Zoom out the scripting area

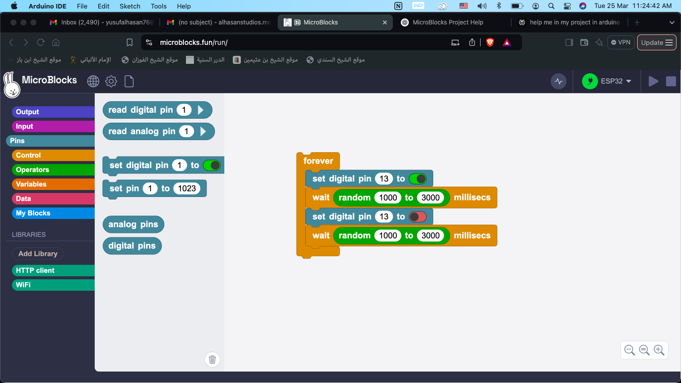click(630, 350)
